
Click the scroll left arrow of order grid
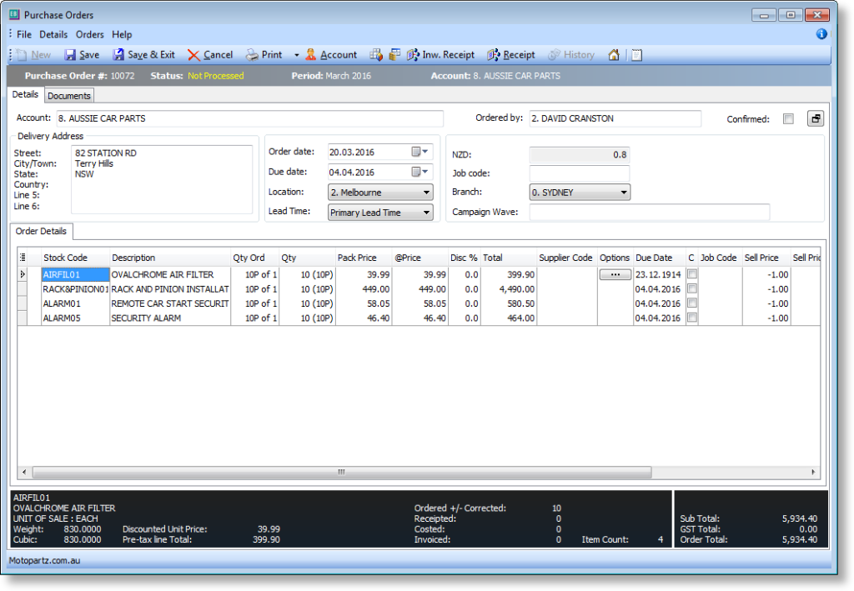tap(24, 472)
